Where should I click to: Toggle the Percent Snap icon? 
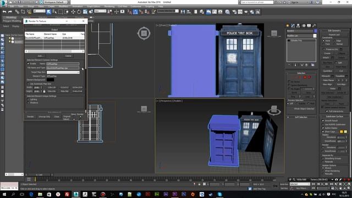point(141,12)
